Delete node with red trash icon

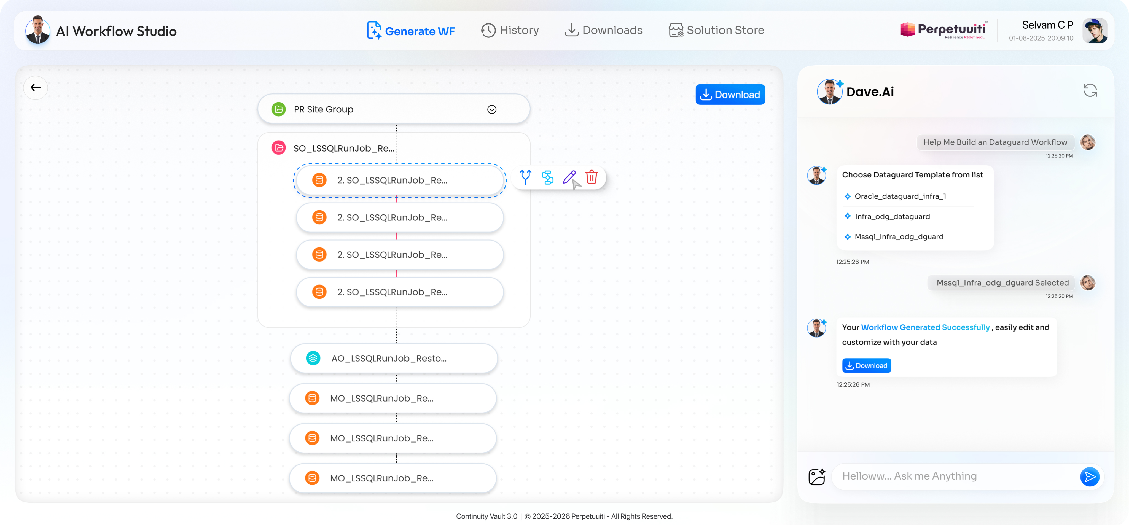coord(591,177)
